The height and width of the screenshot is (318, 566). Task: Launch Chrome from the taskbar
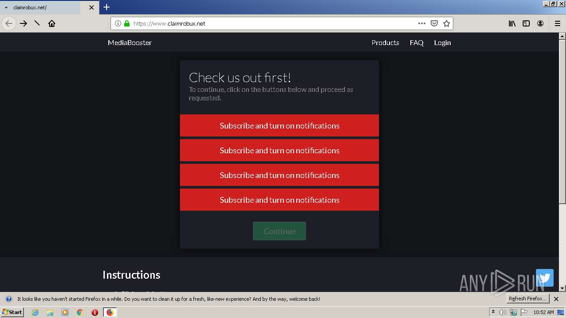(x=80, y=312)
